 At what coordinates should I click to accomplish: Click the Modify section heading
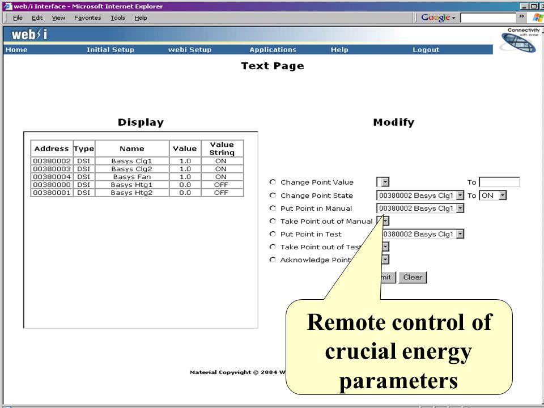click(393, 122)
